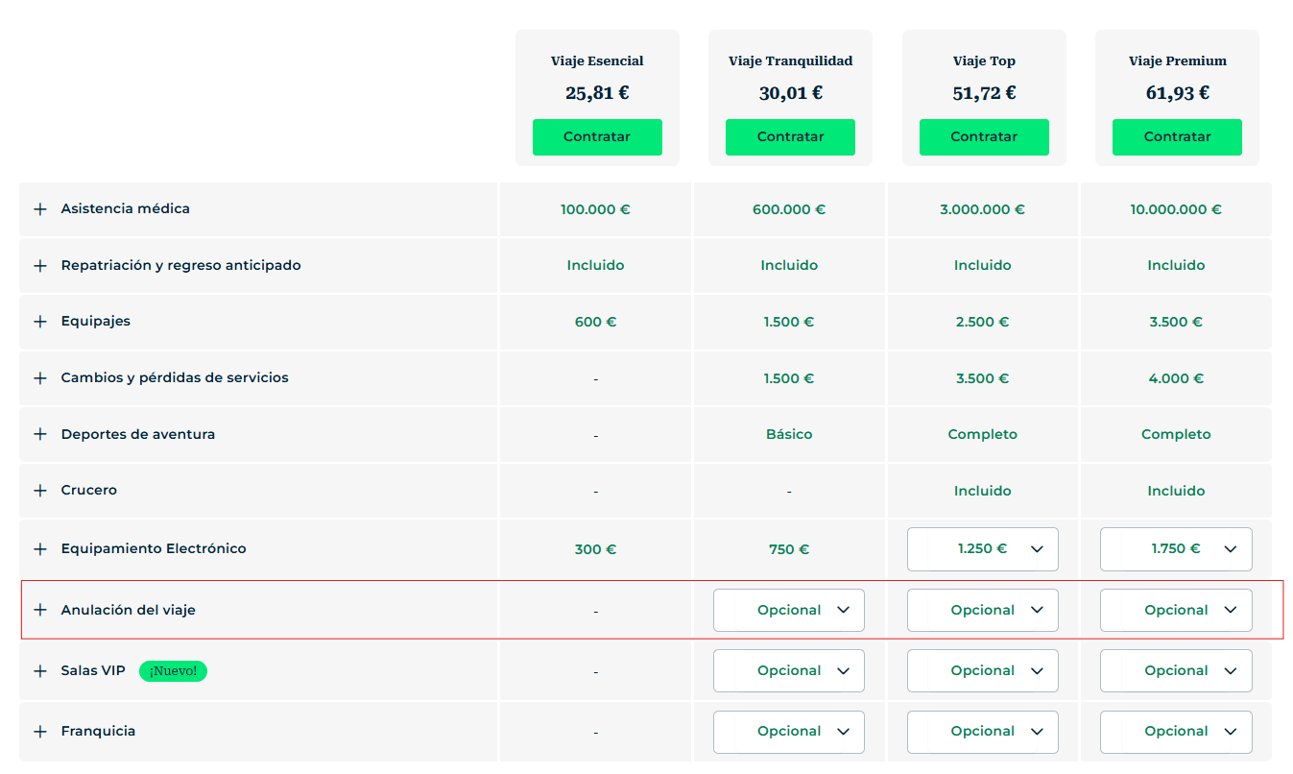The width and height of the screenshot is (1293, 774).
Task: Click the plus icon next to Deportes de aventura
Action: [x=40, y=434]
